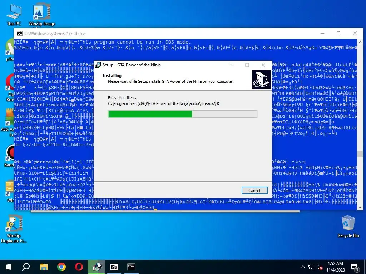
Task: Select the Bandicam desktop shortcut
Action: [x=9, y=156]
